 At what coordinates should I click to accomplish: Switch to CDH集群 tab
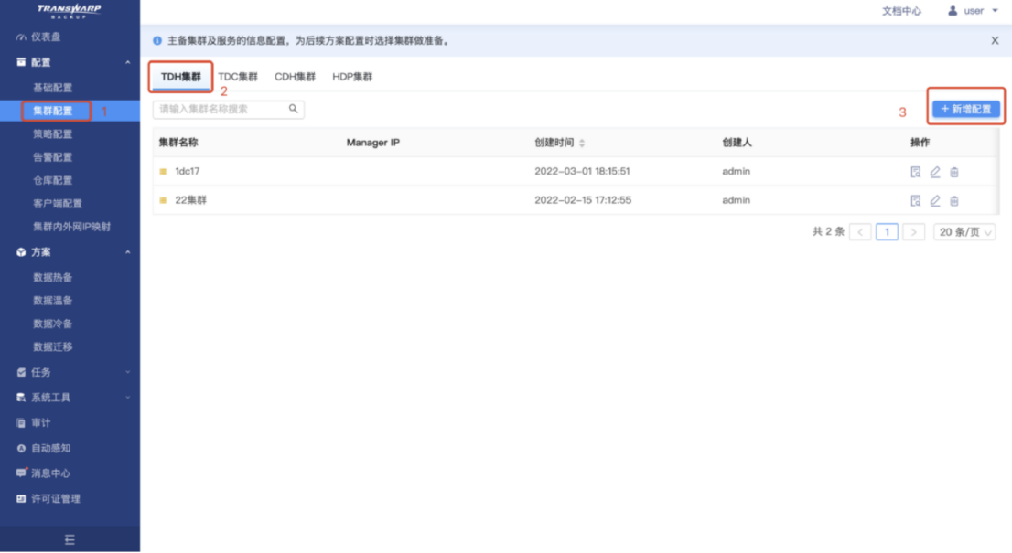[295, 77]
